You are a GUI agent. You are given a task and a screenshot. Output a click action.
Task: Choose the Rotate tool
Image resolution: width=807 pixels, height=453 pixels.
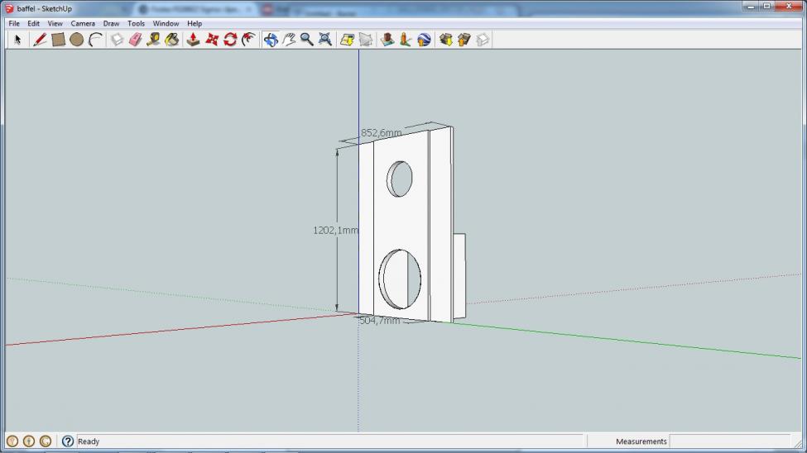[x=230, y=40]
